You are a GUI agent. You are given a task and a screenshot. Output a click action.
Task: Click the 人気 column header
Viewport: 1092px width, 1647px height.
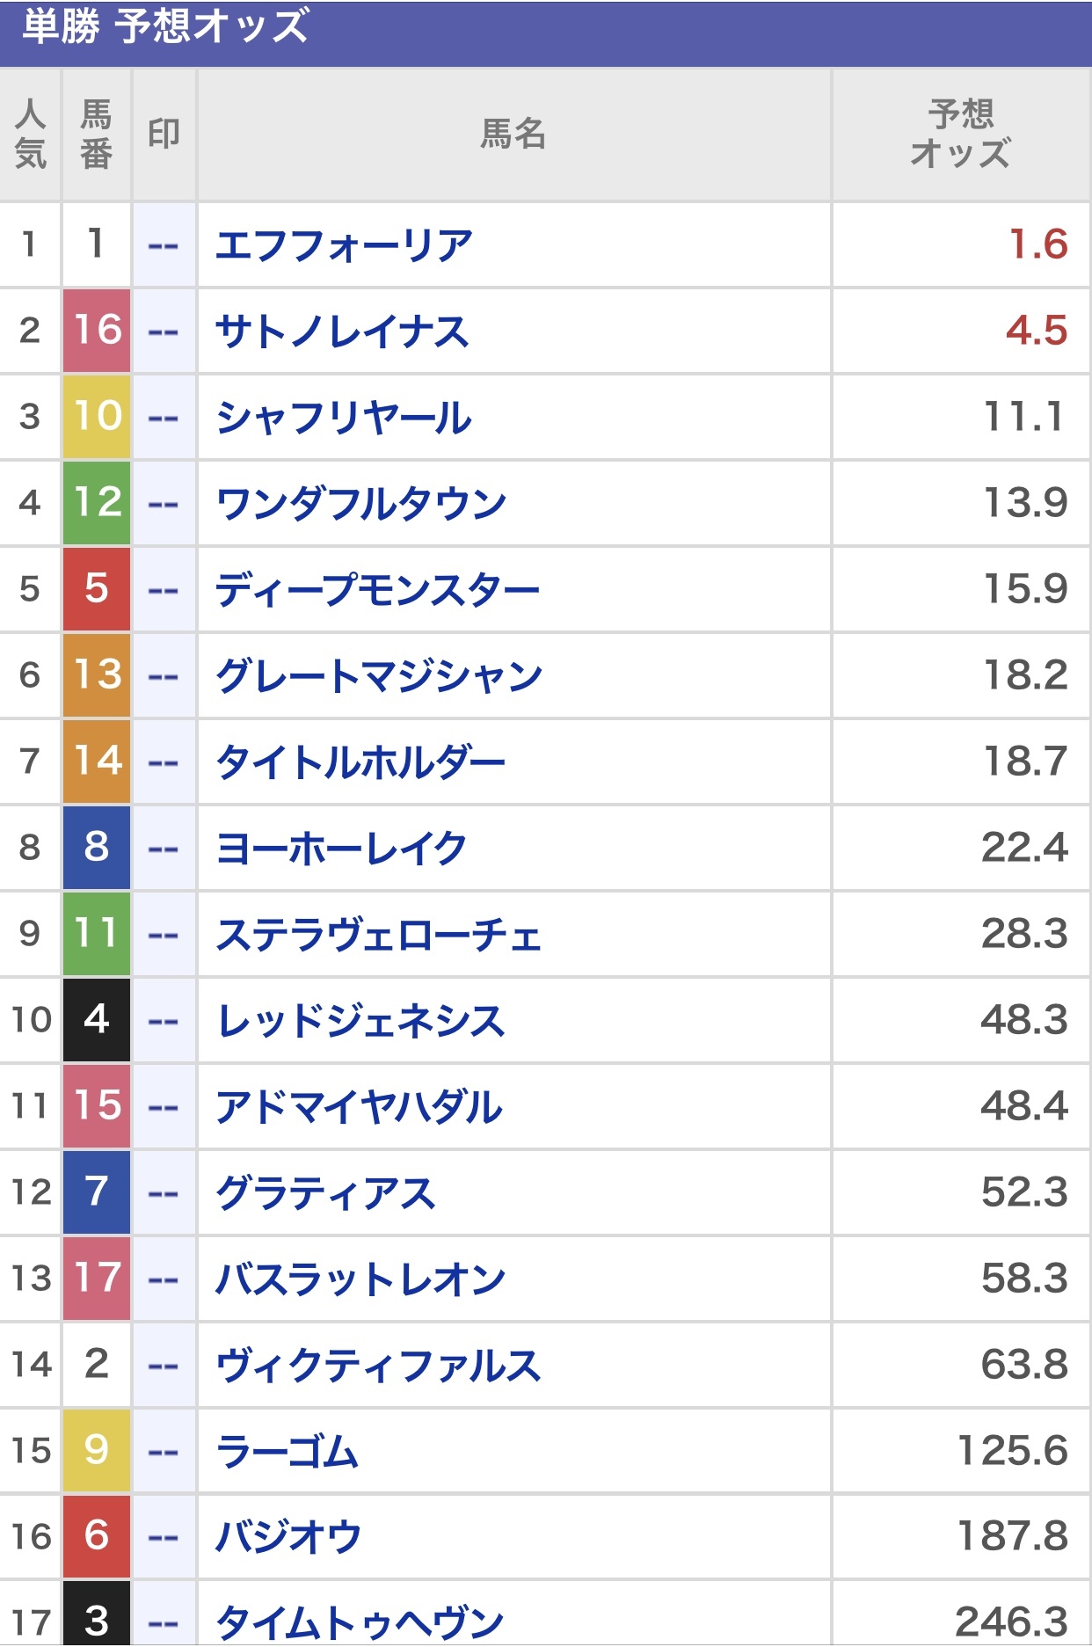click(x=31, y=135)
